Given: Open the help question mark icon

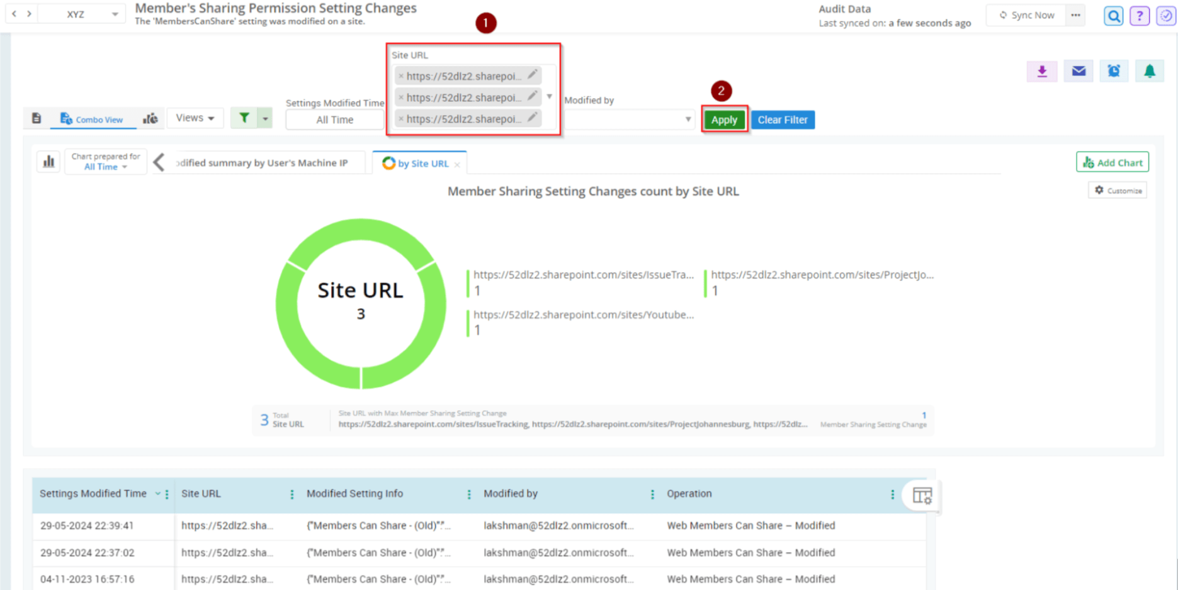Looking at the screenshot, I should [1140, 15].
